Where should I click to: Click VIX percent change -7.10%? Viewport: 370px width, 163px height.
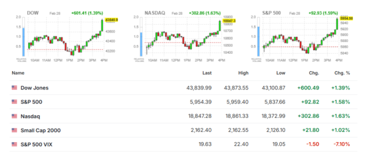click(x=342, y=145)
